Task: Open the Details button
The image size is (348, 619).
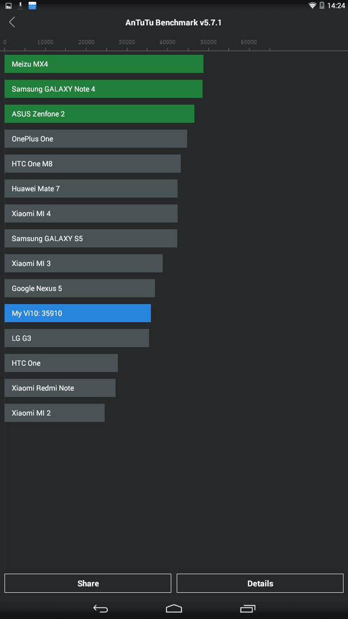Action: tap(260, 583)
